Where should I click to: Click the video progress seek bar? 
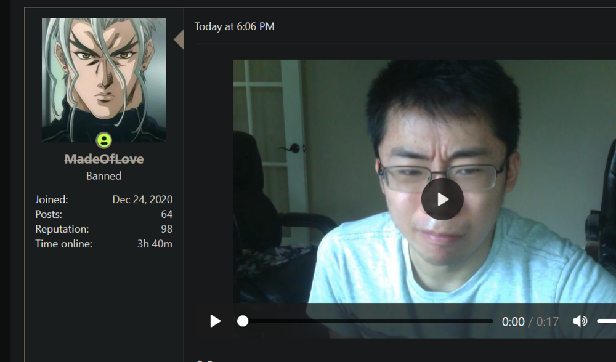(x=365, y=321)
